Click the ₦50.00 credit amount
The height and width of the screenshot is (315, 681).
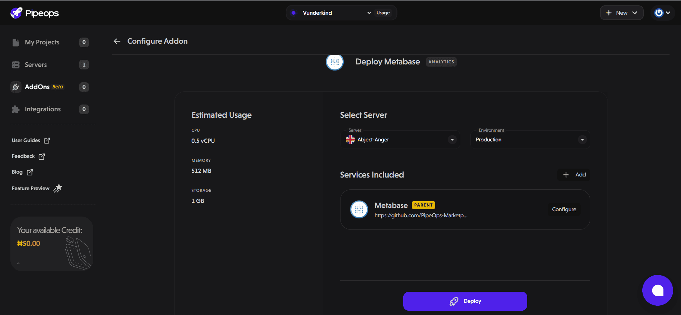pos(29,243)
